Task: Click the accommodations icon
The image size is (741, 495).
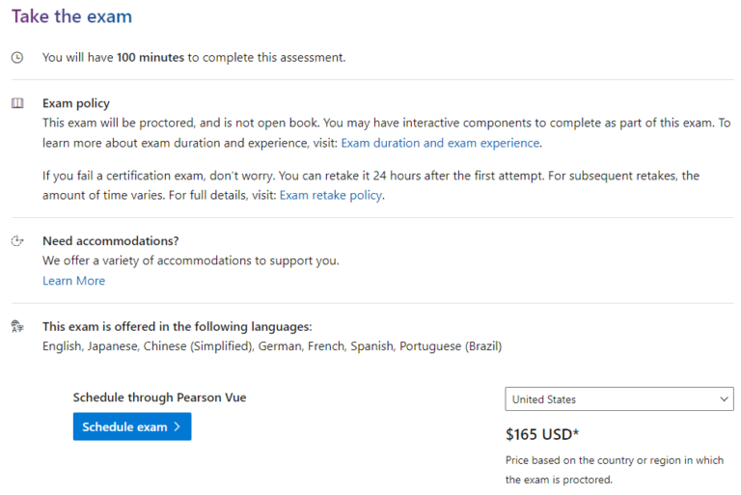Action: point(17,241)
